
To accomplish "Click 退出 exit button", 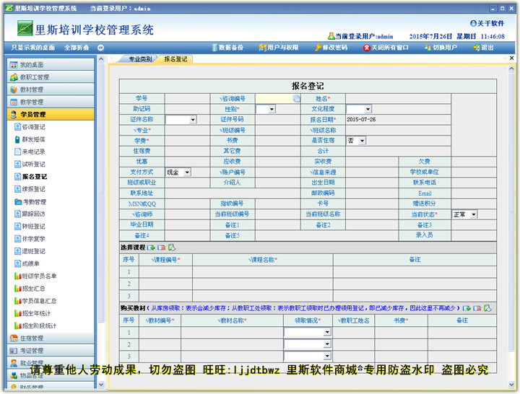I will coord(483,48).
